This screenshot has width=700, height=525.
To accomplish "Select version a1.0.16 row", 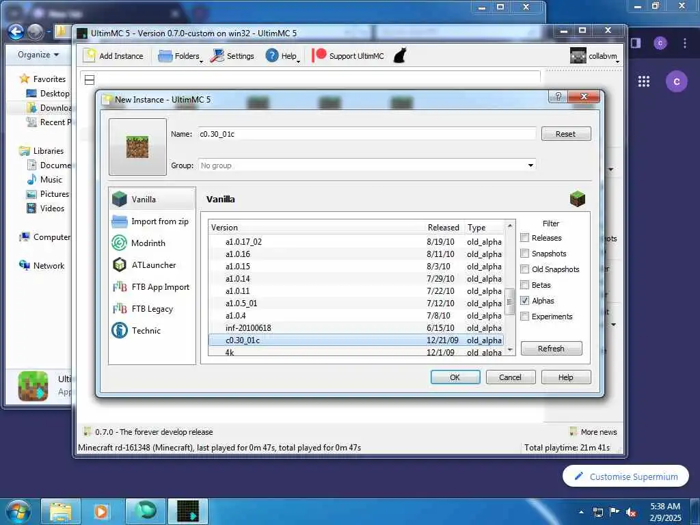I will [356, 254].
